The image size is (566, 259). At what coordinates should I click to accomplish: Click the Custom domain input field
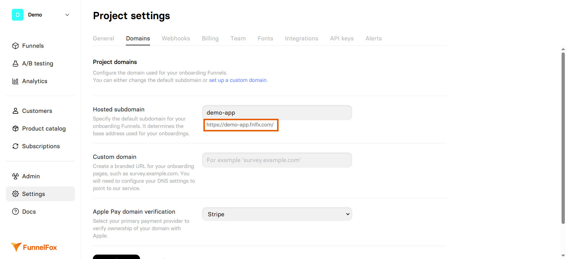tap(277, 160)
